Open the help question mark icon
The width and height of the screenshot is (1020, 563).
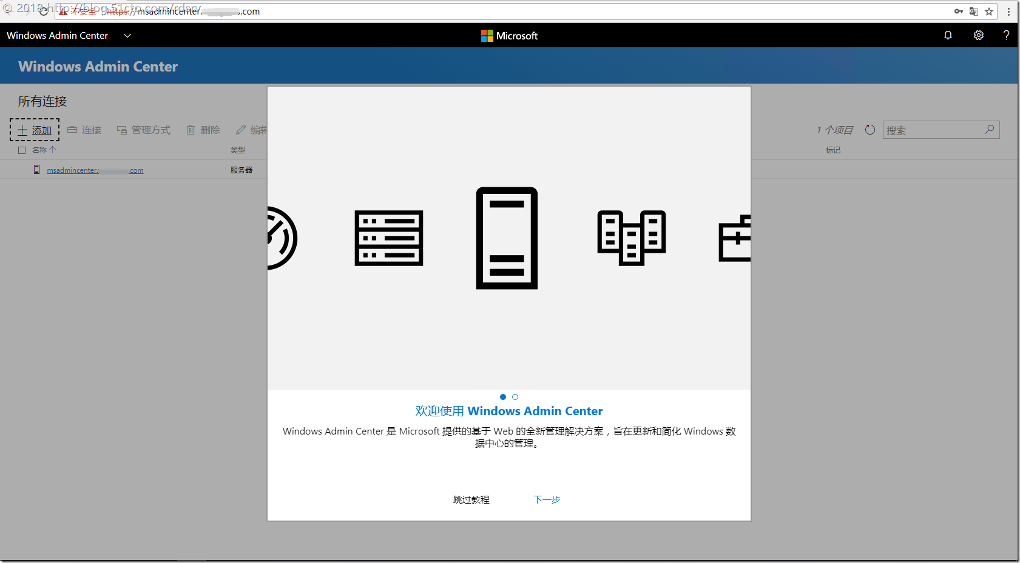tap(1006, 35)
